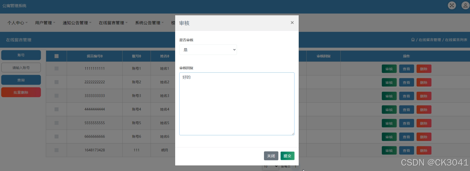
Task: Click 删除 button for row 4444444444
Action: coord(424,110)
